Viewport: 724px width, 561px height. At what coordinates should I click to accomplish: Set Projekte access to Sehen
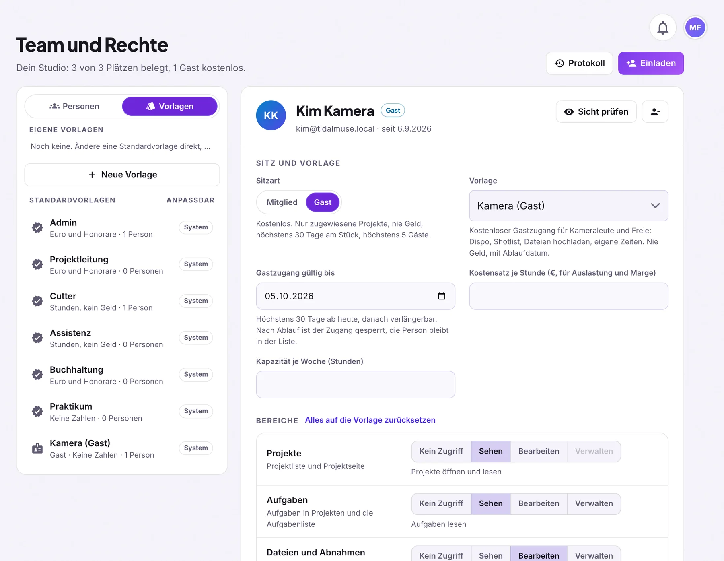pos(491,452)
